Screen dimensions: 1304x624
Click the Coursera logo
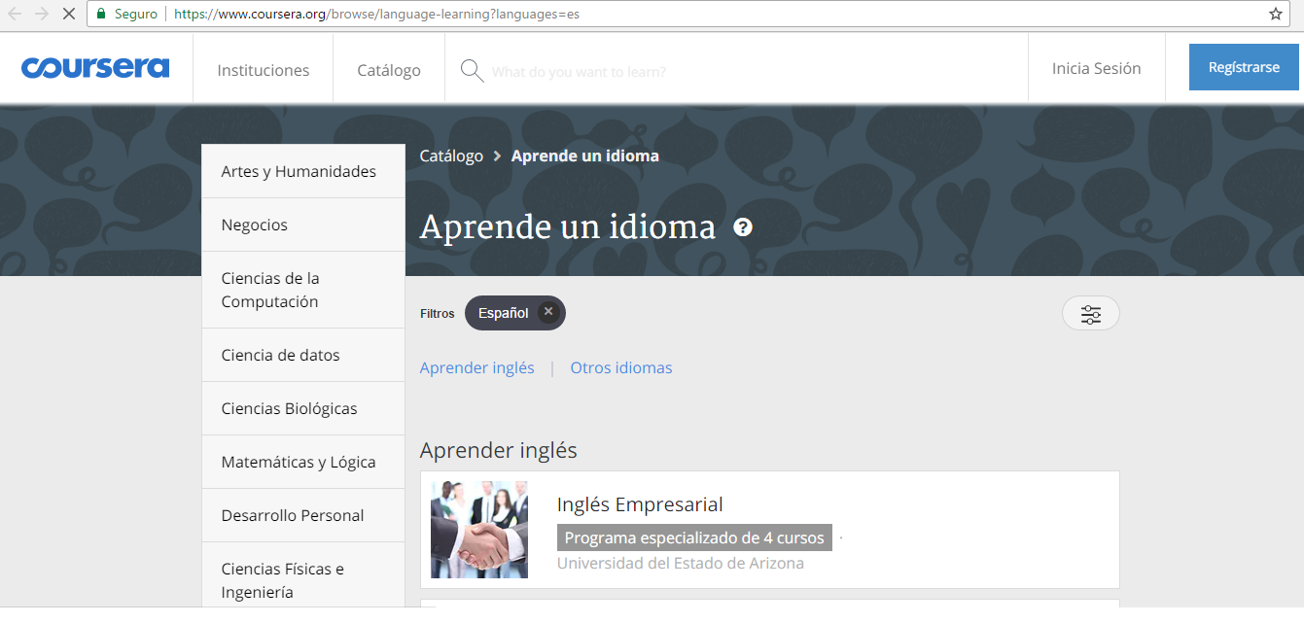click(x=95, y=68)
